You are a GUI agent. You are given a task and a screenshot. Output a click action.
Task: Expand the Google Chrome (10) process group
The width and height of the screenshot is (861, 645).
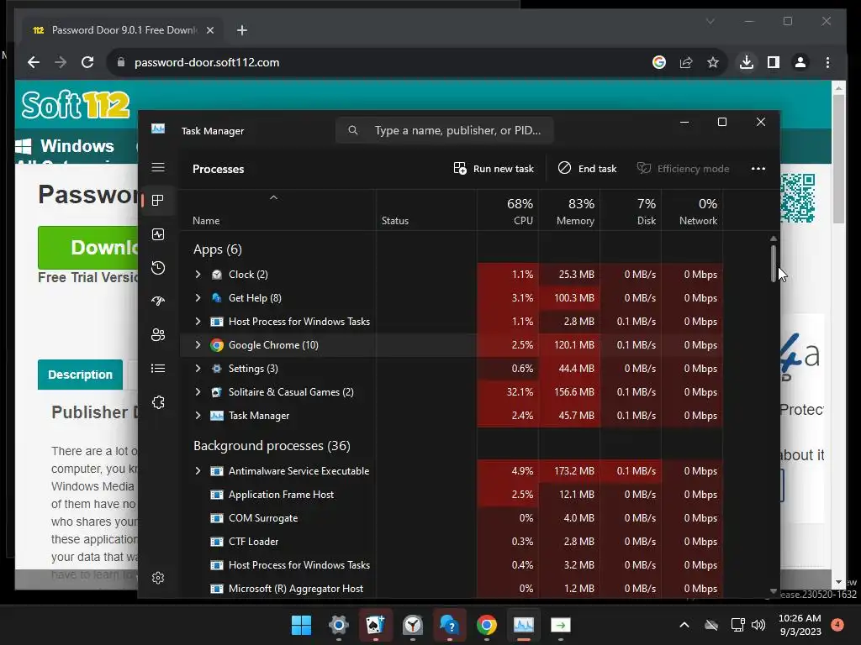198,345
